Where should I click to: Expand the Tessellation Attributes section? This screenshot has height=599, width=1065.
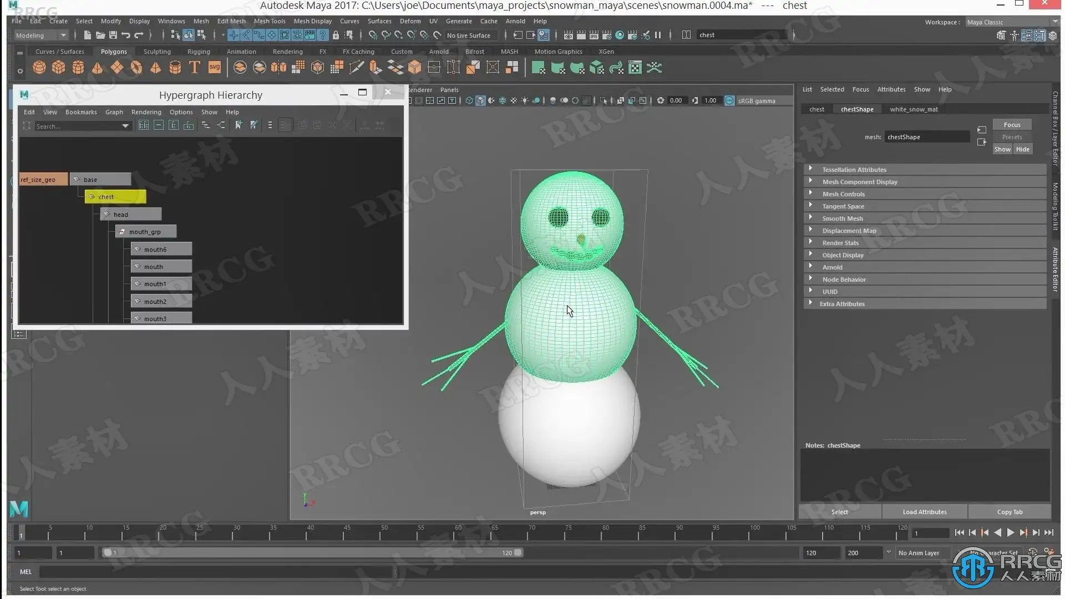854,170
